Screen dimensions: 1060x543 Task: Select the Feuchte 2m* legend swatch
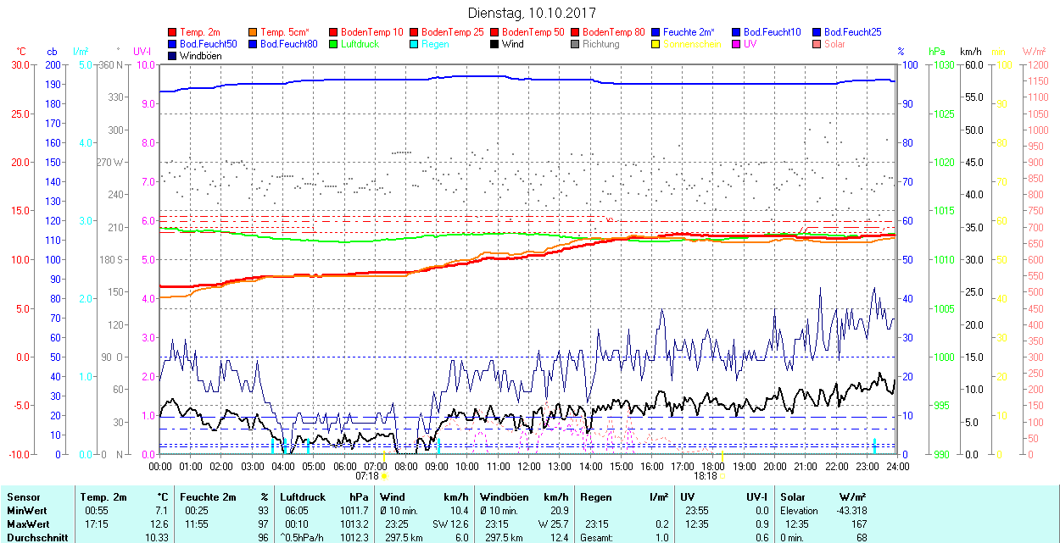(x=656, y=32)
